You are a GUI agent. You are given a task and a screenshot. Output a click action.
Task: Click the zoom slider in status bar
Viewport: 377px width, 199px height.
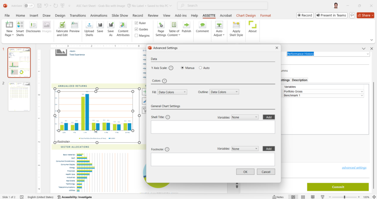coord(344,197)
